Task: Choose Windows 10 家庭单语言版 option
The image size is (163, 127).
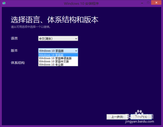Action: coord(58,58)
